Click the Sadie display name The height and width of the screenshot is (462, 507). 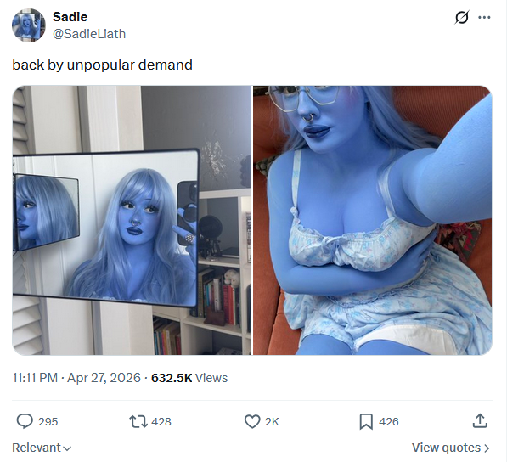(x=70, y=17)
